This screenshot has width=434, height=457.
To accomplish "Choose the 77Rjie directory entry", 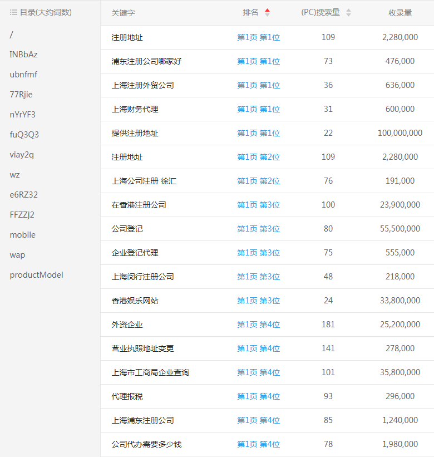I will coord(21,95).
